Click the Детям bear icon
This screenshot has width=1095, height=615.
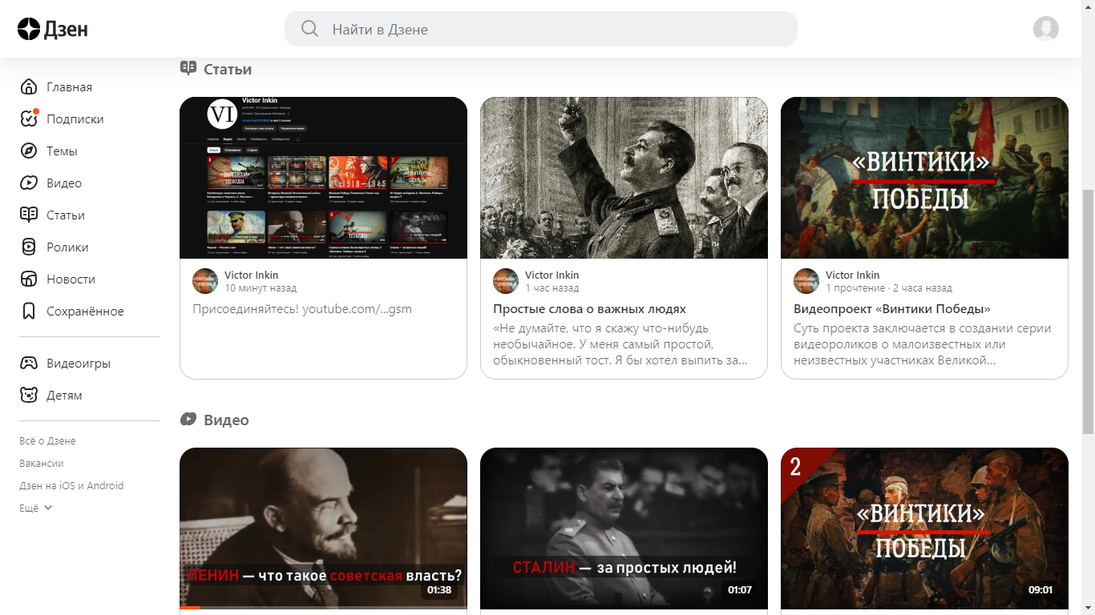(x=29, y=396)
